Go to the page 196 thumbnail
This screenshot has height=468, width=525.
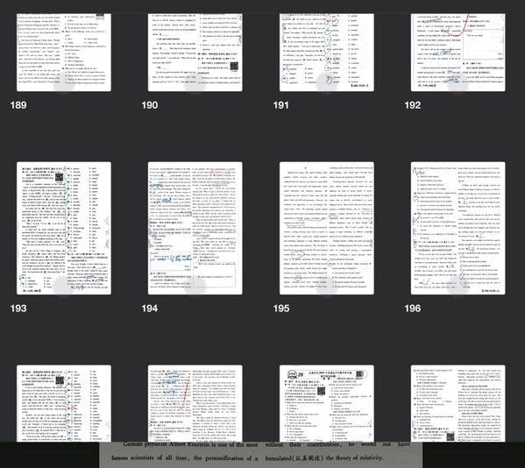click(458, 229)
